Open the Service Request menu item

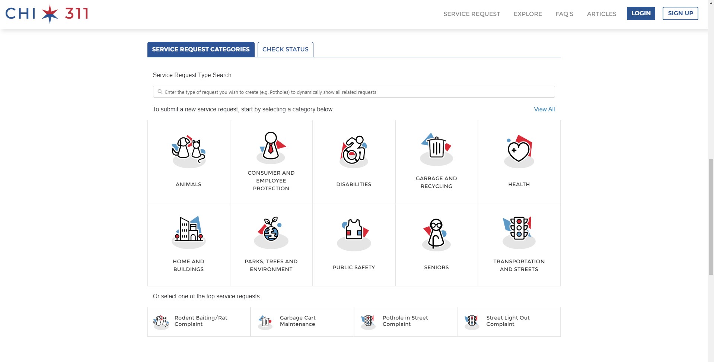click(x=472, y=14)
